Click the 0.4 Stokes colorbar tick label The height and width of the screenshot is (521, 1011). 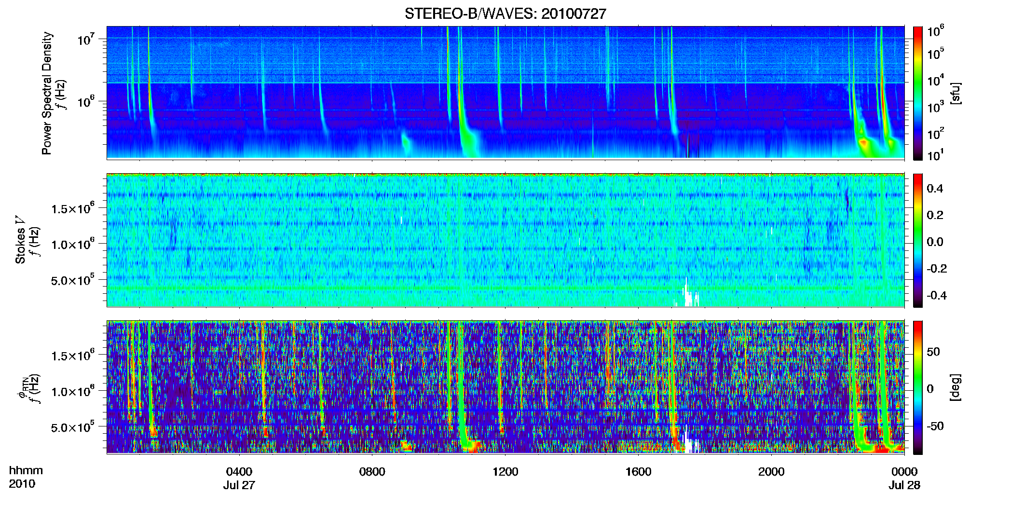point(935,189)
